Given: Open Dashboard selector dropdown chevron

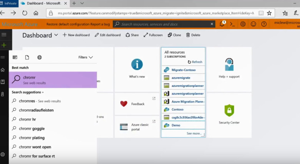Looking at the screenshot, I should point(56,35).
